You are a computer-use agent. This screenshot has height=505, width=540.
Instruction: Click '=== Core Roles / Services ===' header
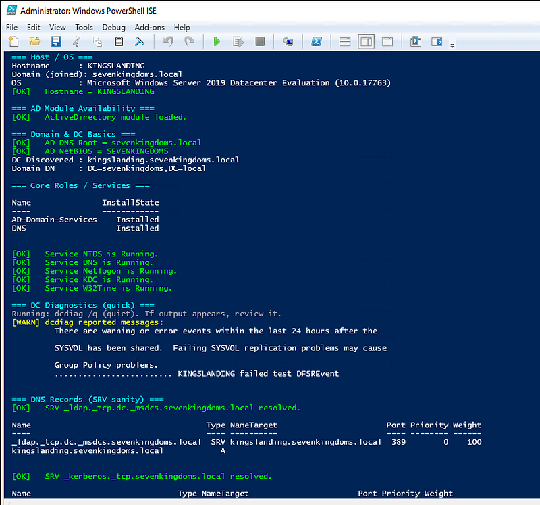80,186
